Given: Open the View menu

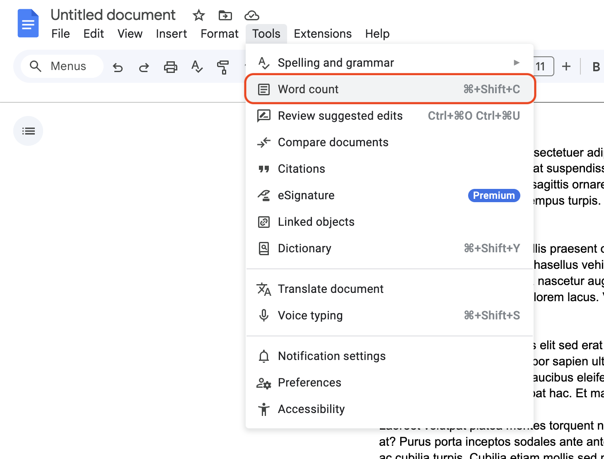Looking at the screenshot, I should [130, 34].
